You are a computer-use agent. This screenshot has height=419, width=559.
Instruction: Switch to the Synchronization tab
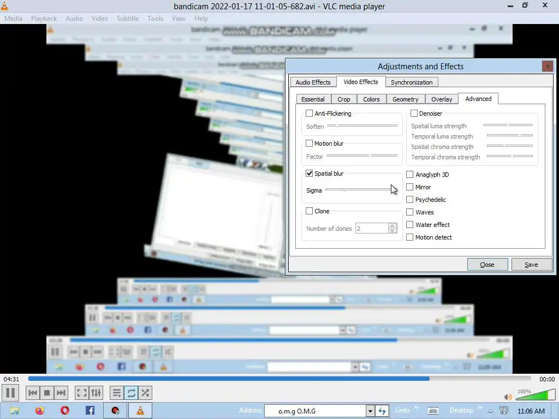[412, 82]
